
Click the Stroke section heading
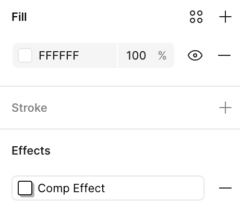(x=29, y=108)
